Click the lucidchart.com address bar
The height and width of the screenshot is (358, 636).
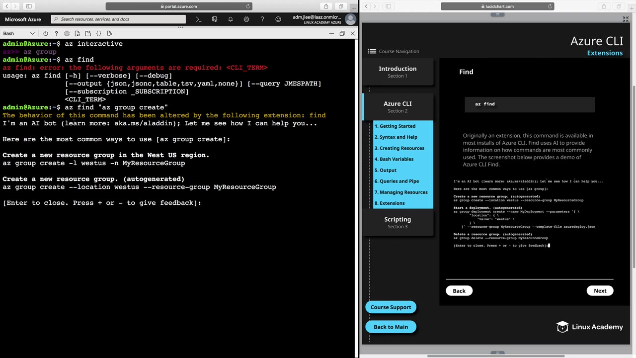point(497,6)
